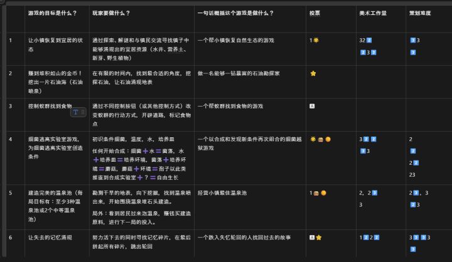
Task: Select the 玩家要做什么？ column header
Action: click(x=111, y=13)
